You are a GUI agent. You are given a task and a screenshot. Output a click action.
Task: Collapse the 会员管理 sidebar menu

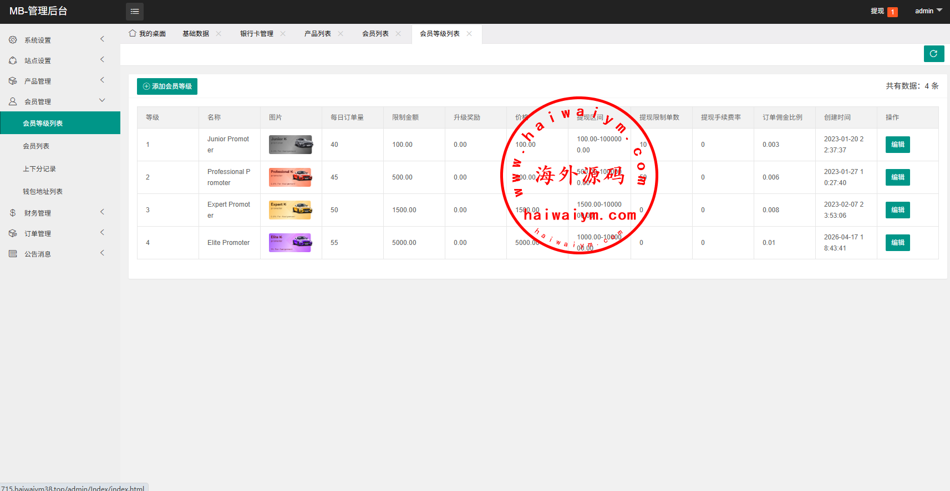(60, 101)
